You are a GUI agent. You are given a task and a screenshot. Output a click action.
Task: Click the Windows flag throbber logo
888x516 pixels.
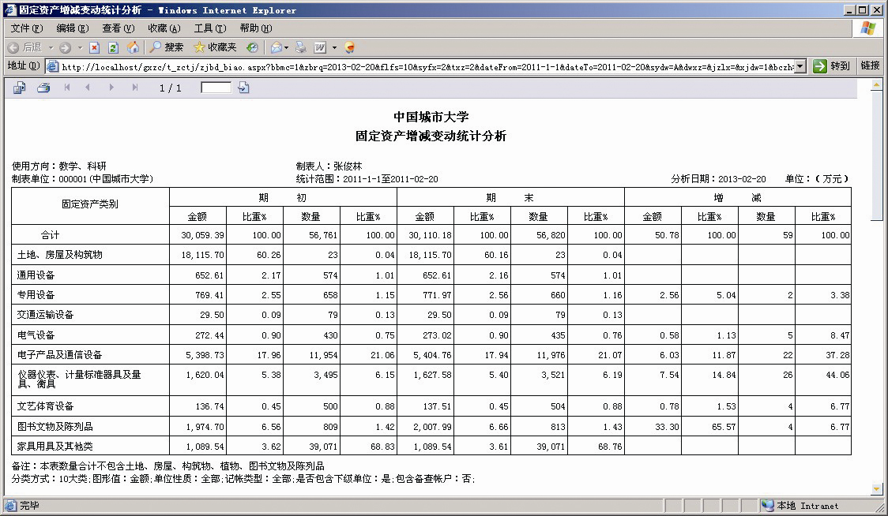tap(868, 28)
